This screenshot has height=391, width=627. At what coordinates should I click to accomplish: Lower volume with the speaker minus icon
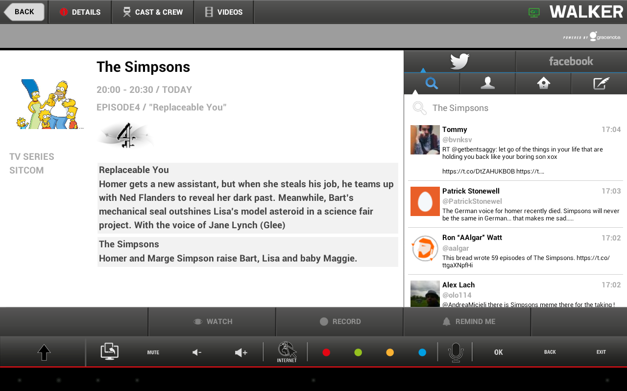(197, 352)
